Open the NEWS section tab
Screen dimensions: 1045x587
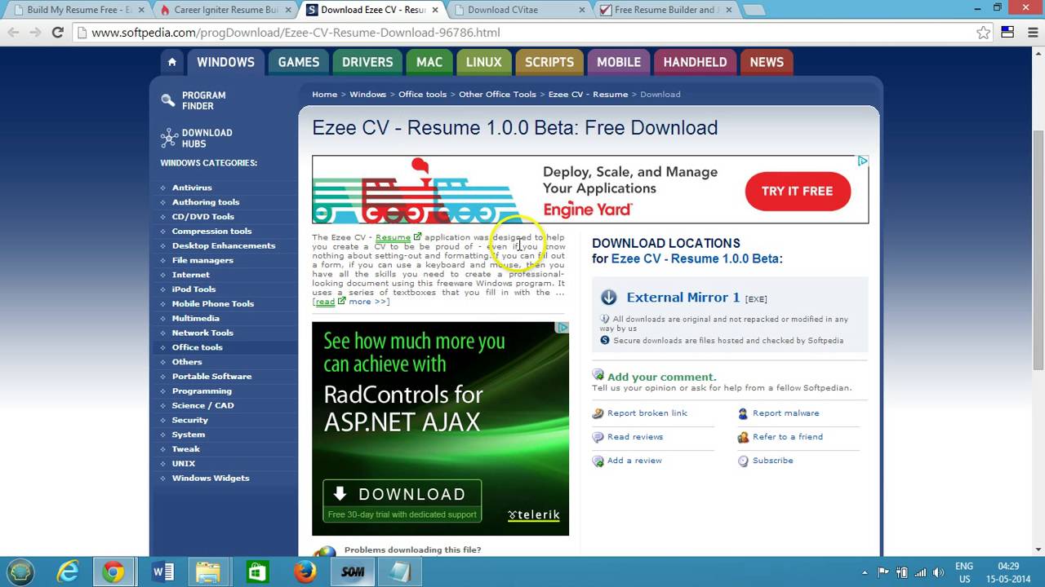[x=767, y=62]
